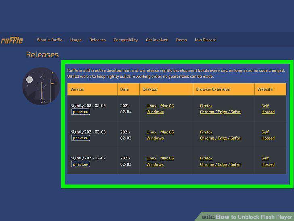Click the preview badge under Nightly 2021-02-04
Screen dimensions: 294x221
81,112
